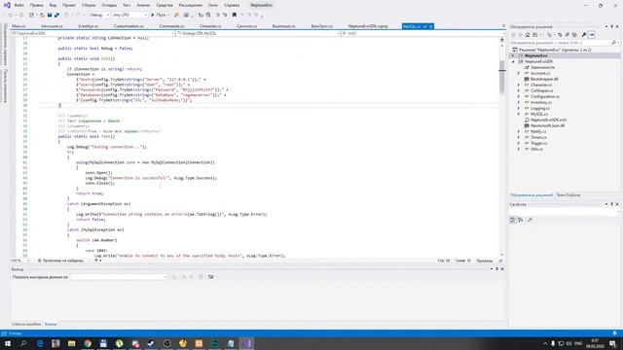This screenshot has width=623, height=350.
Task: Focus the Solution Explorer search field
Action: pyautogui.click(x=560, y=43)
